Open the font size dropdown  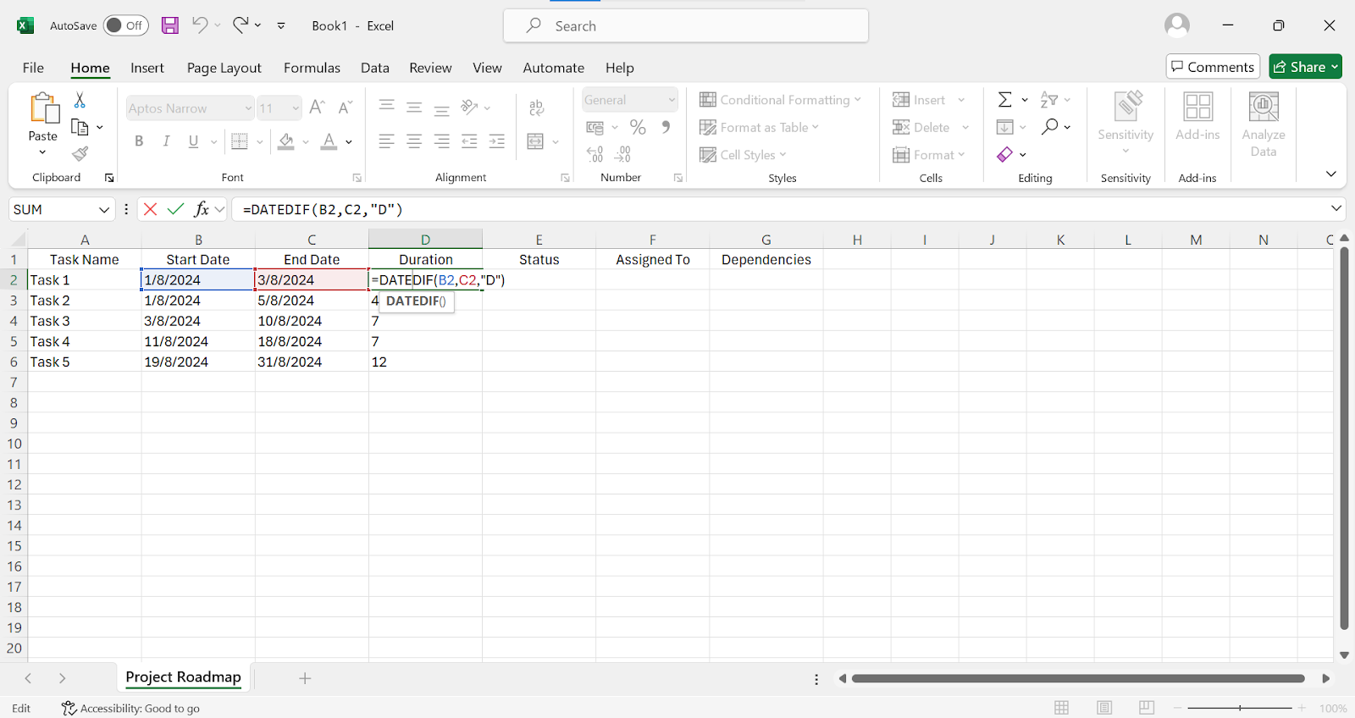[296, 108]
